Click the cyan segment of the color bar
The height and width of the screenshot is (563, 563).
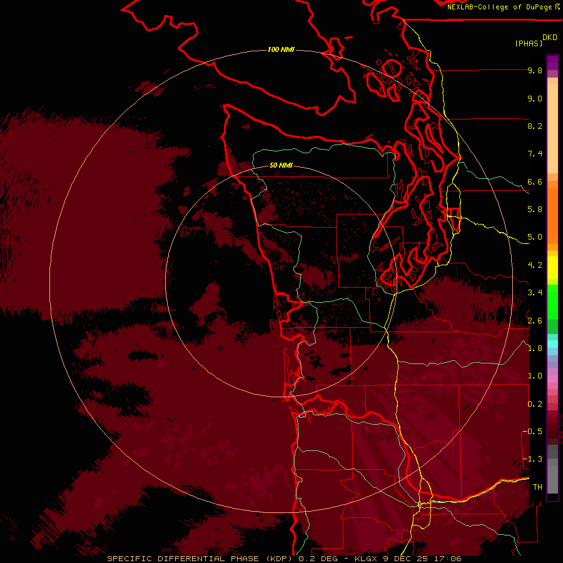point(552,344)
